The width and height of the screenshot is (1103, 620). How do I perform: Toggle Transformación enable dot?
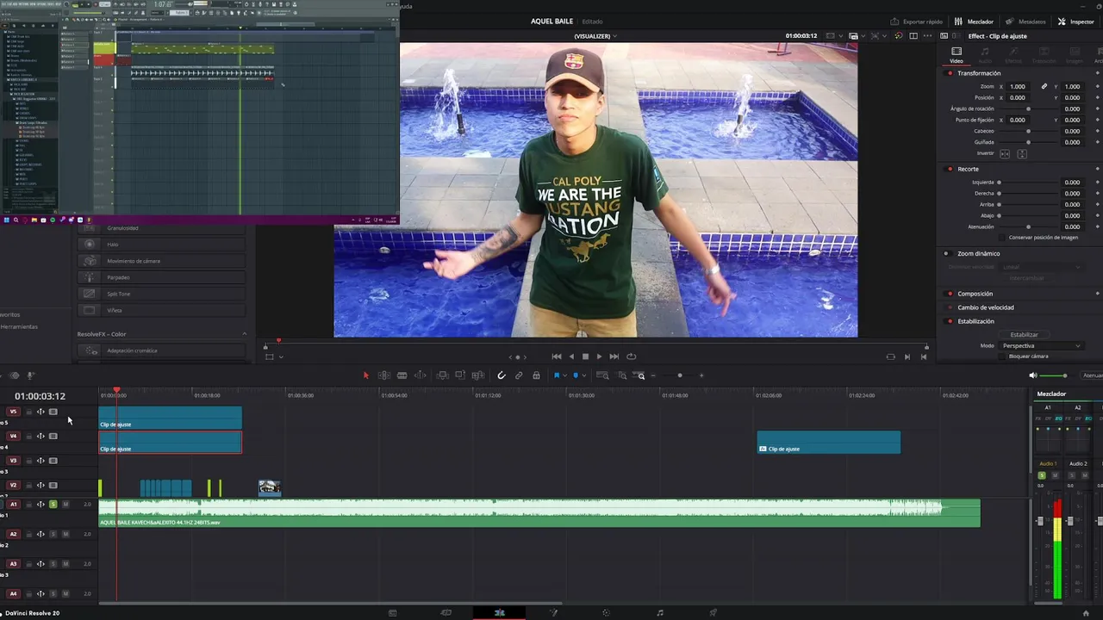[950, 73]
